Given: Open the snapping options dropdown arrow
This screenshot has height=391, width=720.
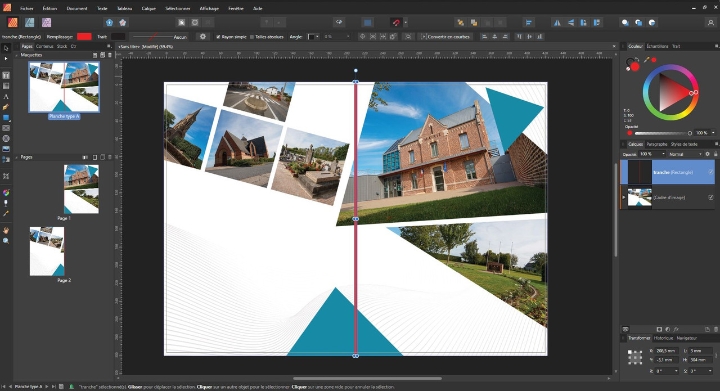Looking at the screenshot, I should tap(406, 23).
